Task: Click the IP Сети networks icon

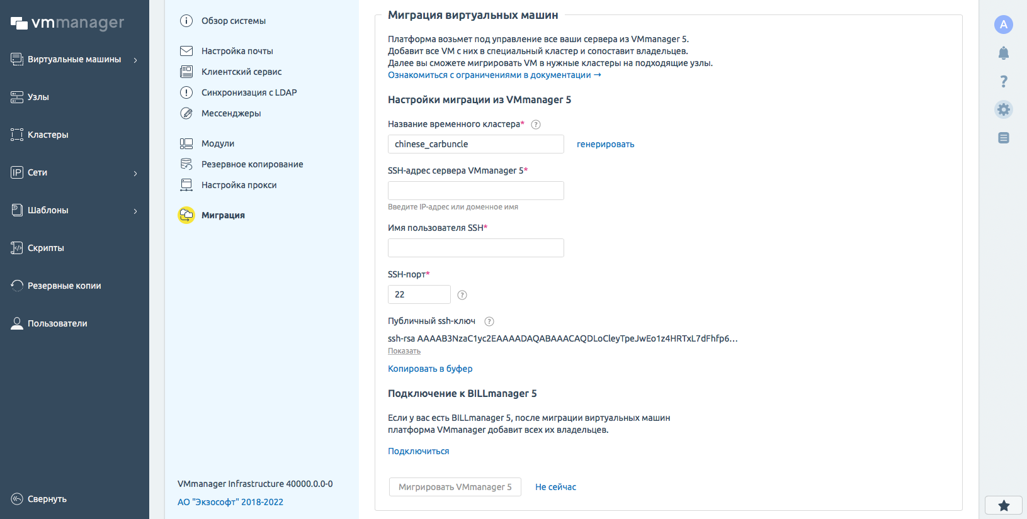Action: pyautogui.click(x=17, y=172)
